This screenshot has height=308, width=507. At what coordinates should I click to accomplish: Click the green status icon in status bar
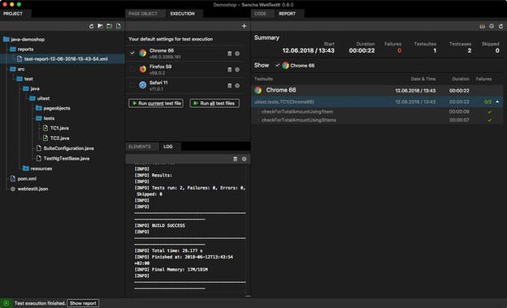[6, 303]
